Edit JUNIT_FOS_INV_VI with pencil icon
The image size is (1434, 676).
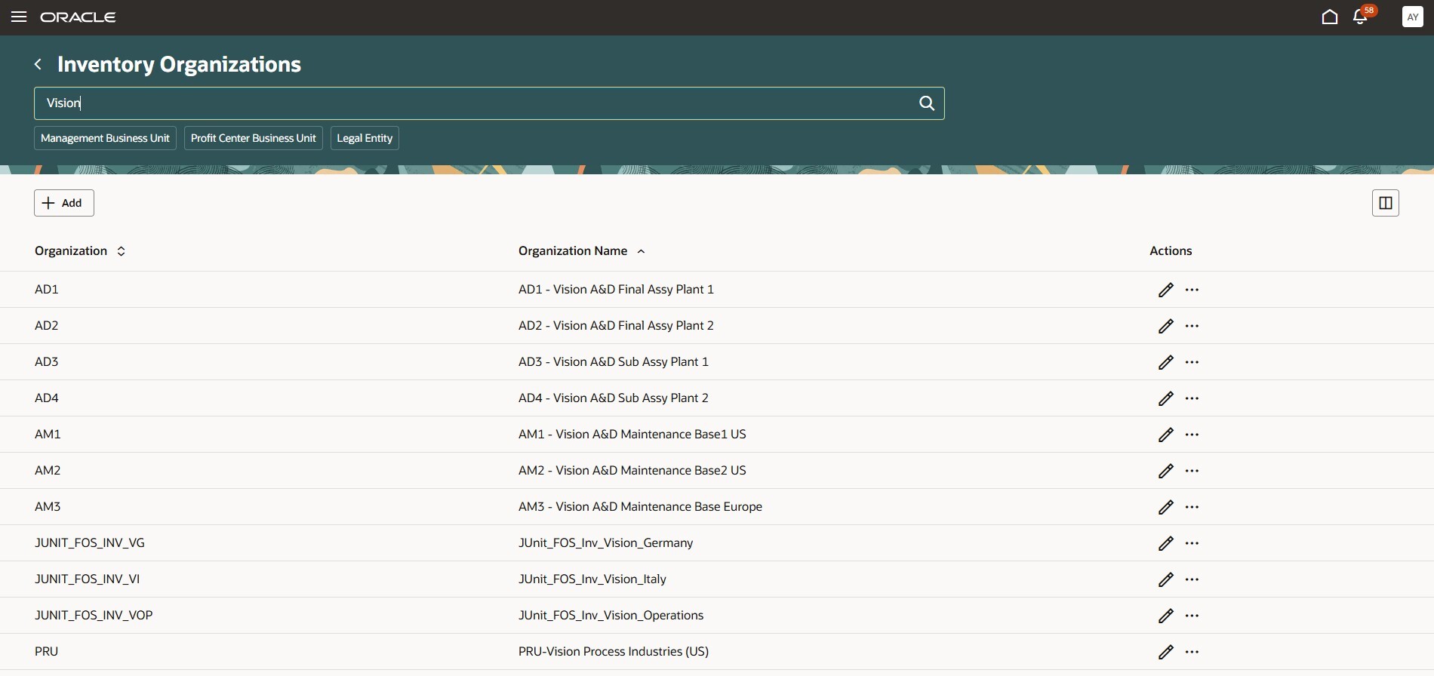(x=1166, y=579)
